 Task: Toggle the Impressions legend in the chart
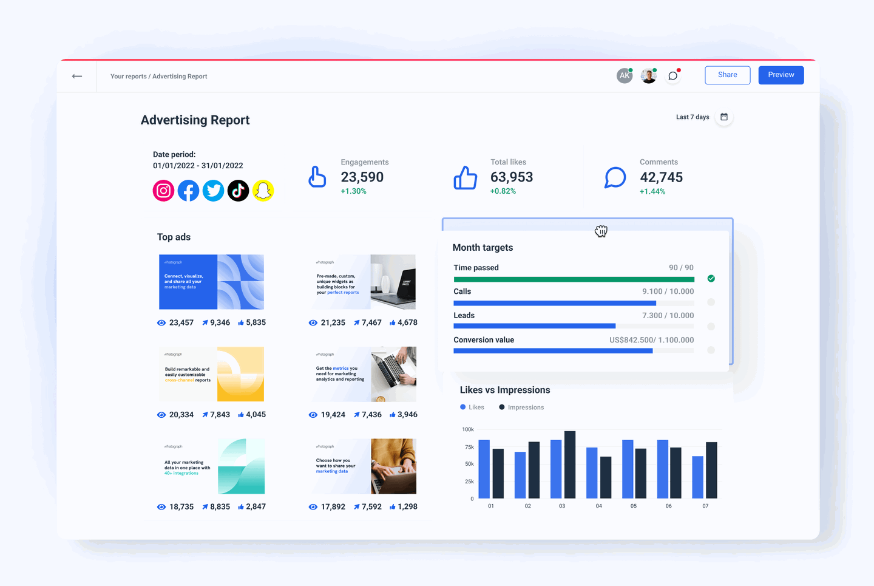(x=521, y=407)
